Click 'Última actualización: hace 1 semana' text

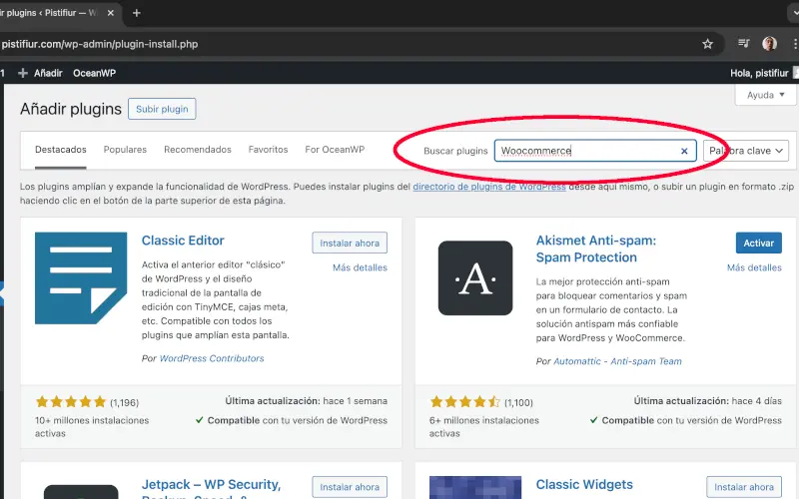tap(307, 401)
